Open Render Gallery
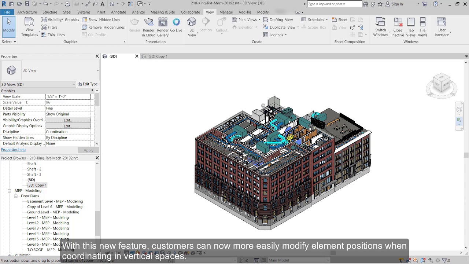 (163, 27)
